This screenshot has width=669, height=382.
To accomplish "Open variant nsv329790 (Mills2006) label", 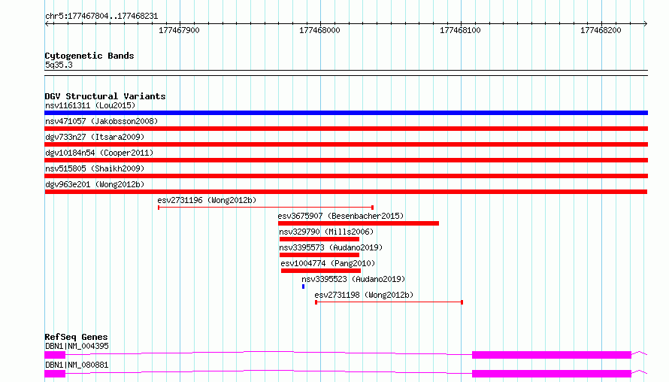I will [326, 232].
